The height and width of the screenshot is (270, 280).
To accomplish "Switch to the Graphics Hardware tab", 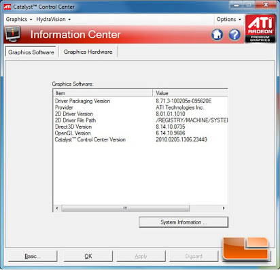I will pos(88,52).
